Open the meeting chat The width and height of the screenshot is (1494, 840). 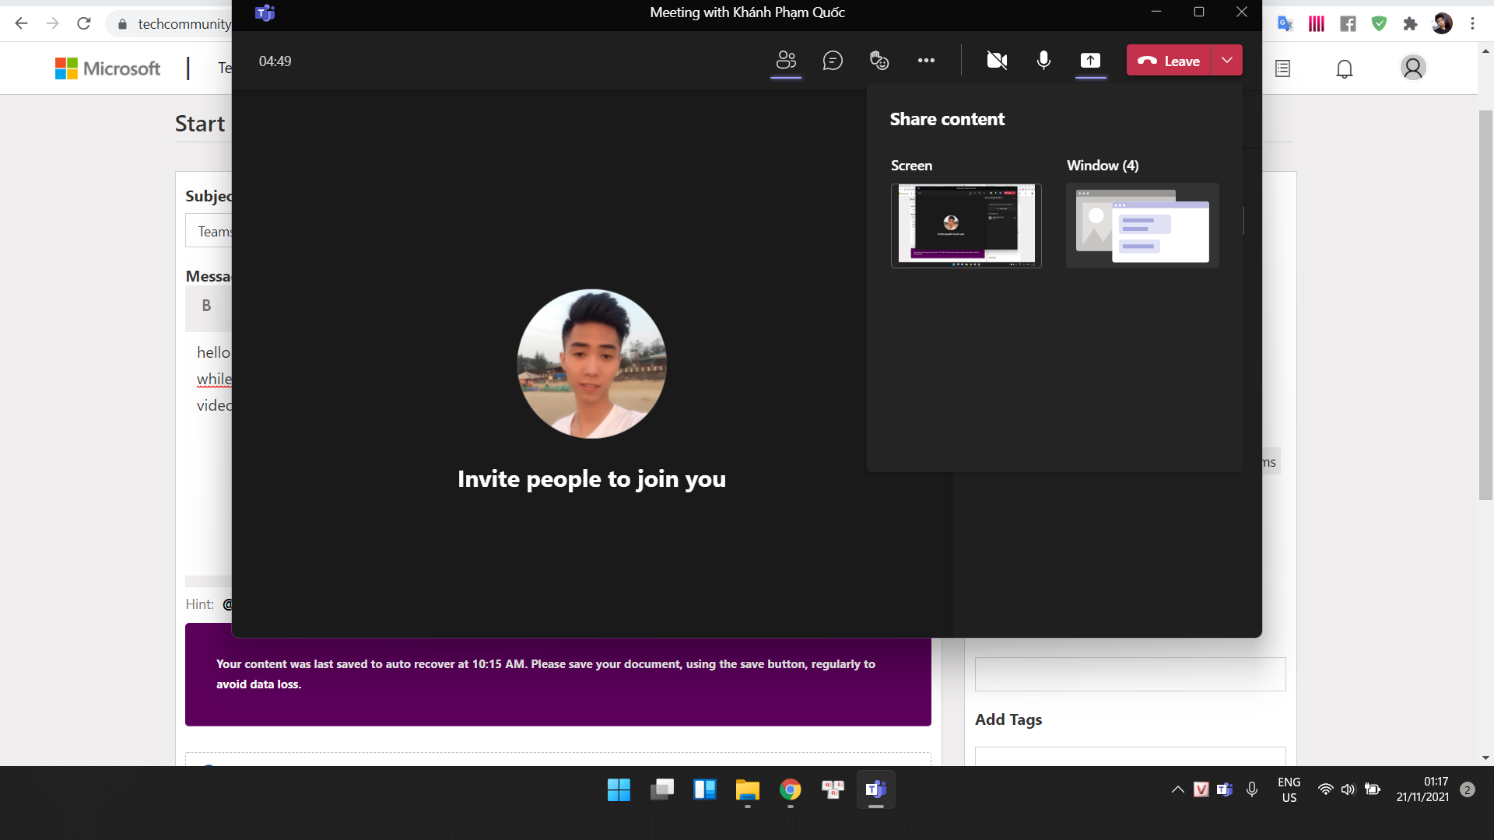click(x=833, y=61)
